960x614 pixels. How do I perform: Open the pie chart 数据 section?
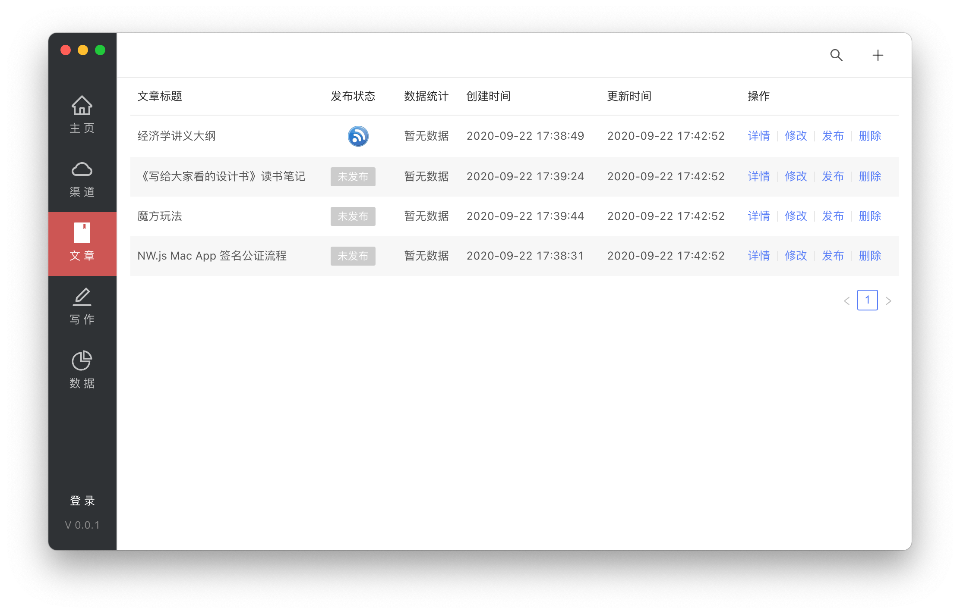pos(82,370)
